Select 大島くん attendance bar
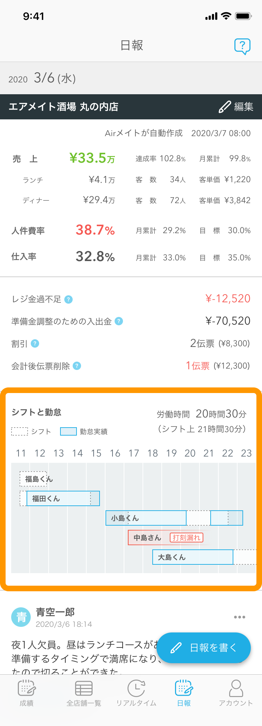The width and height of the screenshot is (262, 726). (x=193, y=557)
